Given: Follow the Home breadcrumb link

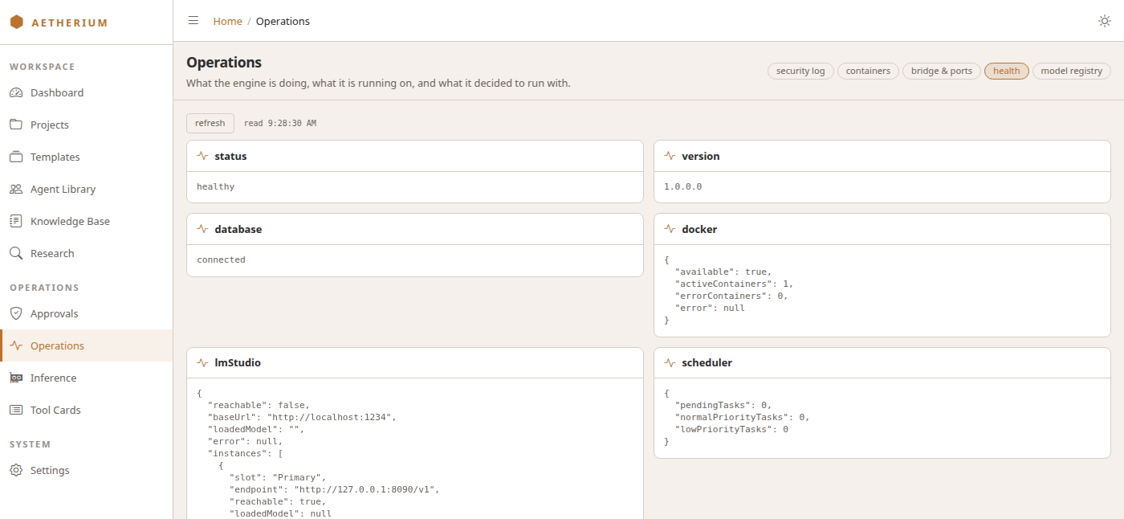Looking at the screenshot, I should click(227, 21).
